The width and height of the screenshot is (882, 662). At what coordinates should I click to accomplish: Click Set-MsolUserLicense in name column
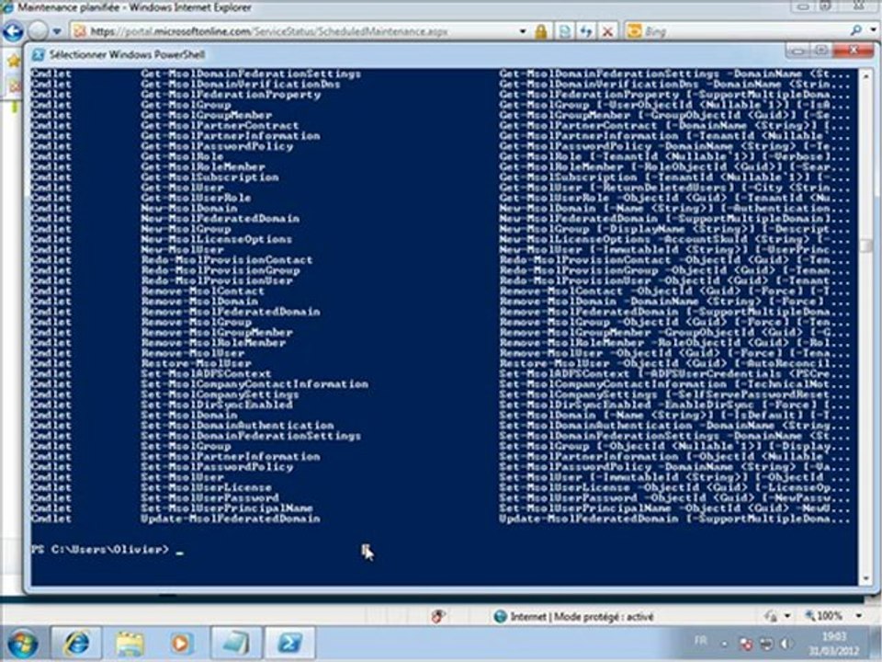206,487
